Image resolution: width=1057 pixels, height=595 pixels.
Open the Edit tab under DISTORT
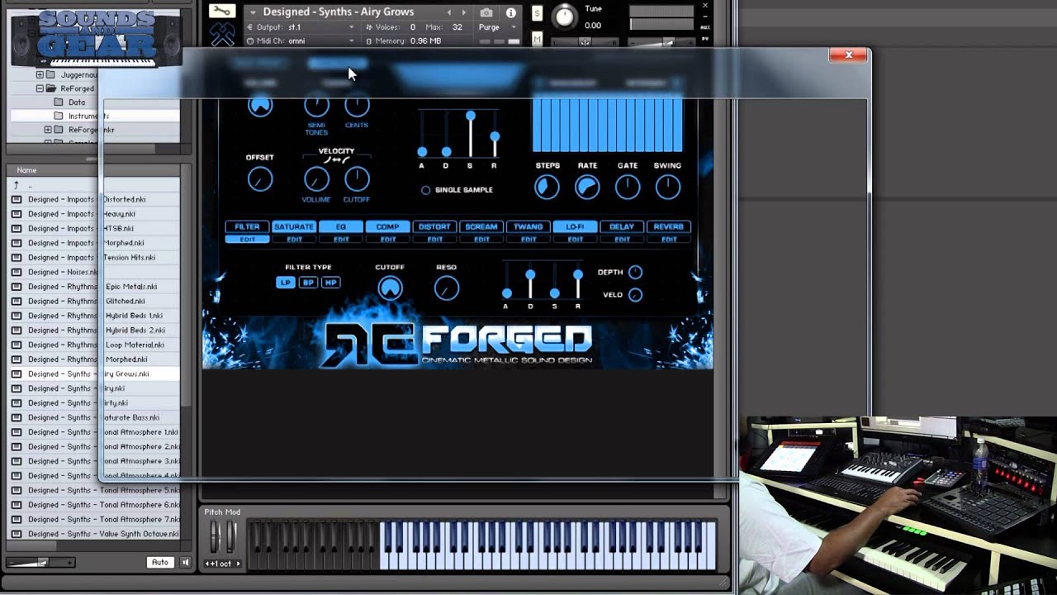pos(434,240)
